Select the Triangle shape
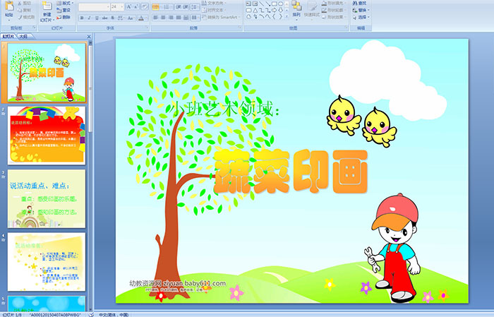 coord(255,11)
